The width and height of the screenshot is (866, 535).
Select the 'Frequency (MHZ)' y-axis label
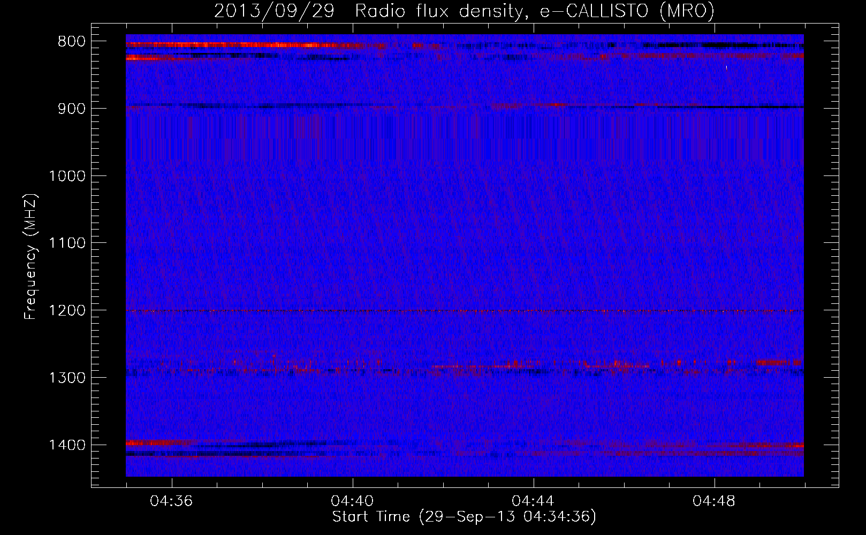click(31, 256)
